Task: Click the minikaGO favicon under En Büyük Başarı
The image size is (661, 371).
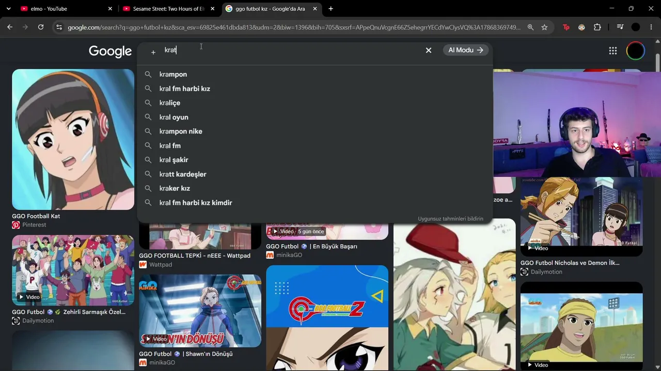Action: coord(270,255)
